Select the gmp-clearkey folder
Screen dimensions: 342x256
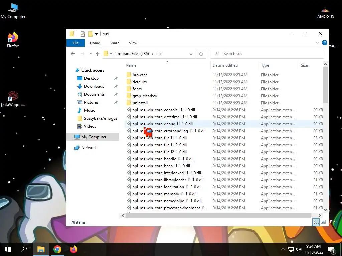pyautogui.click(x=145, y=96)
